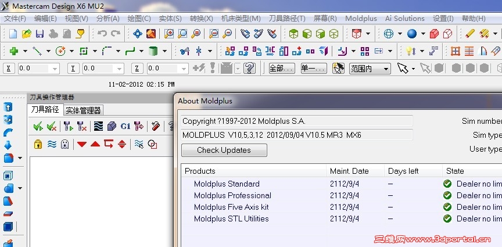The width and height of the screenshot is (502, 247).
Task: Select the Moldplus Five Axis kit row
Action: (341, 207)
